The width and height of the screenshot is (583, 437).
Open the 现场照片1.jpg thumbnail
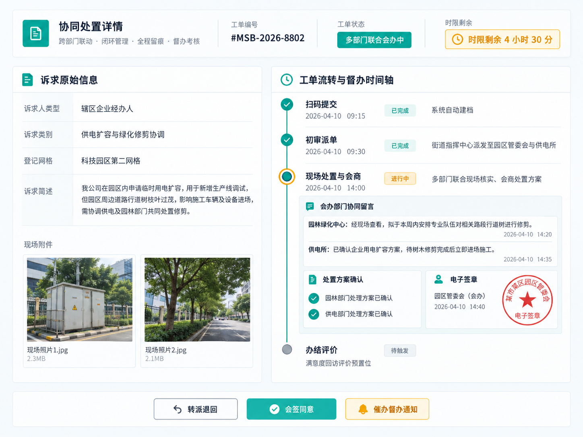[80, 300]
